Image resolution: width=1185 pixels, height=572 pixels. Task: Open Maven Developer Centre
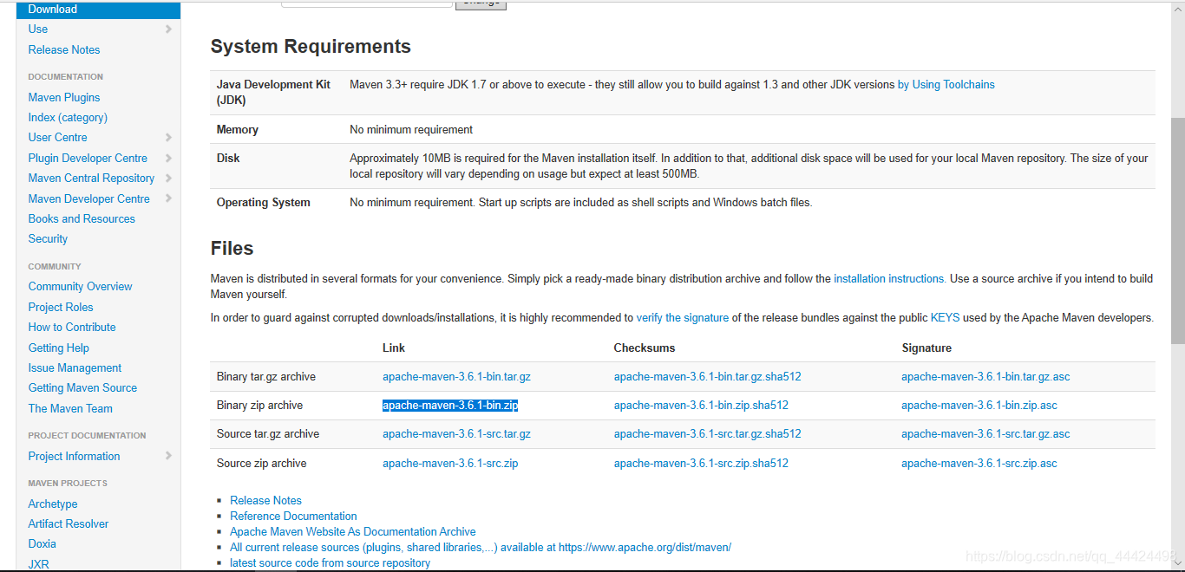[x=89, y=199]
